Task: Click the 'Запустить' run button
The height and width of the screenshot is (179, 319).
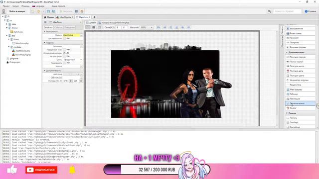Action: (66, 11)
